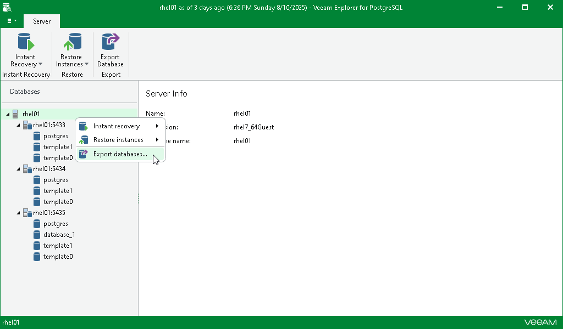Choose Export databases... in the context menu
This screenshot has width=563, height=329.
[120, 154]
